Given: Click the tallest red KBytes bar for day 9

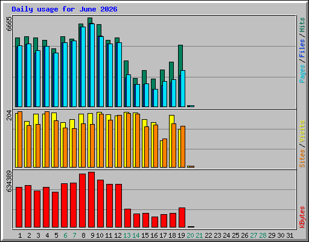Looking at the screenshot, I should click(91, 200).
